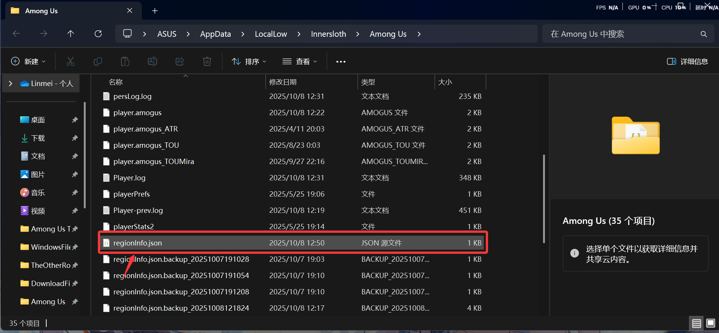The width and height of the screenshot is (719, 333).
Task: Sort files by 修改日期 column header
Action: click(x=283, y=82)
